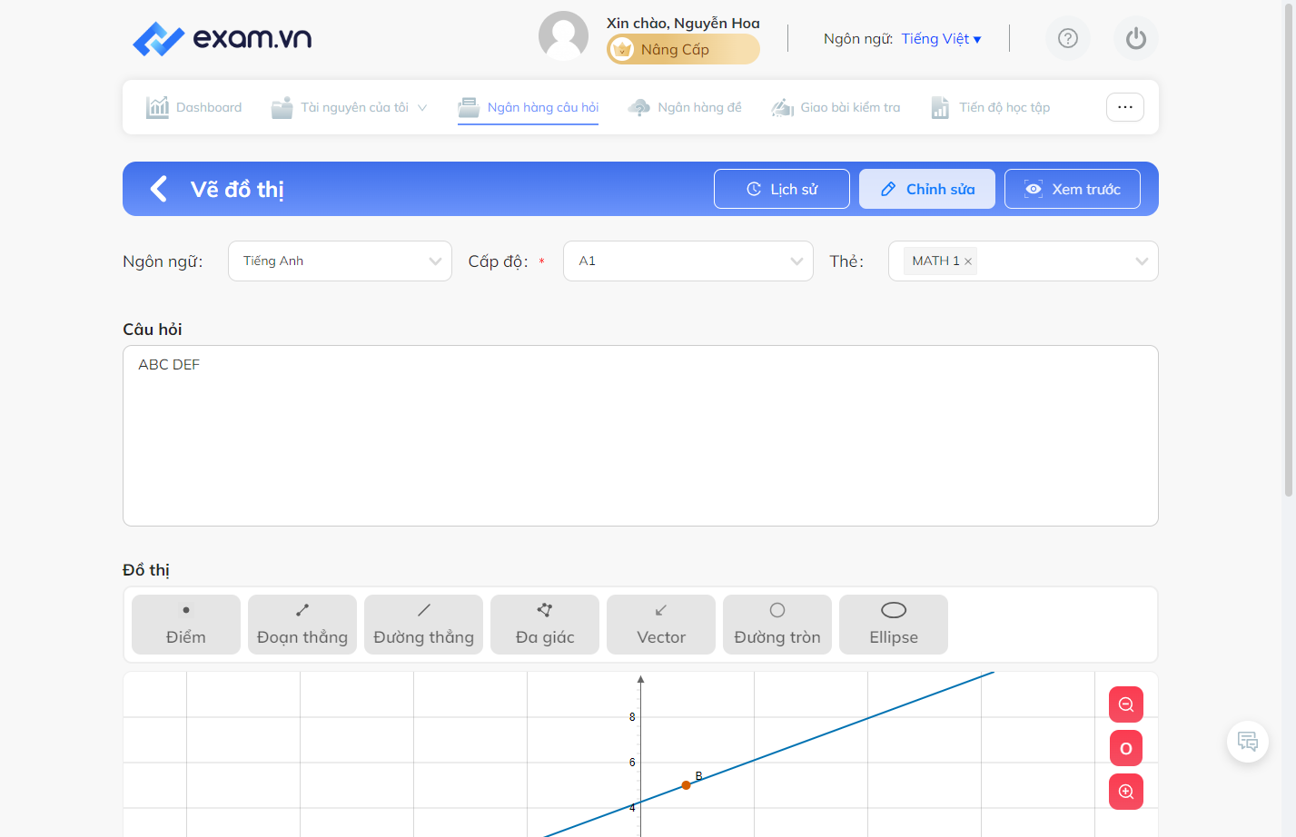This screenshot has height=837, width=1296.
Task: Expand the Tài nguyên của tôi menu
Action: [x=350, y=107]
